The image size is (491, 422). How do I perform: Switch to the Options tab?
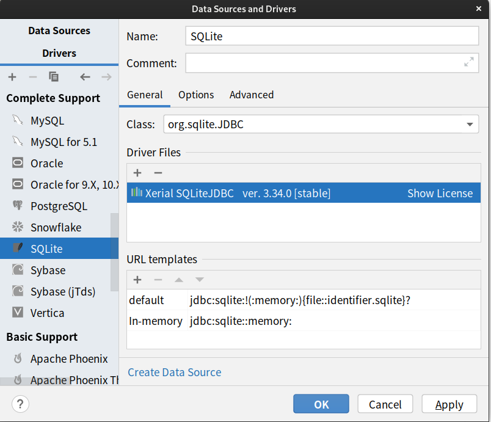coord(196,95)
